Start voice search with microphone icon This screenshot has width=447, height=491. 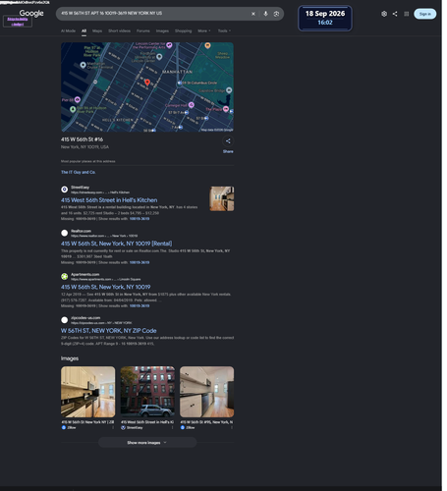265,14
